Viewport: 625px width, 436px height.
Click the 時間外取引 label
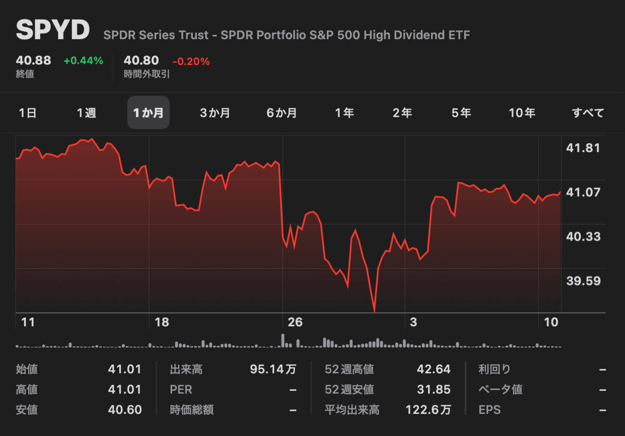(147, 74)
